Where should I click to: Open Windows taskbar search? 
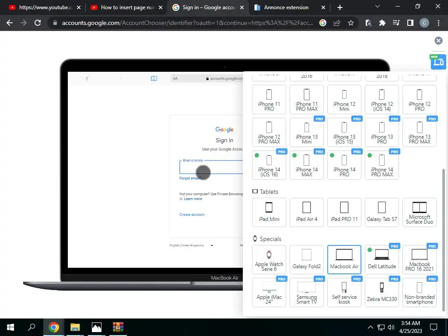[x=31, y=327]
